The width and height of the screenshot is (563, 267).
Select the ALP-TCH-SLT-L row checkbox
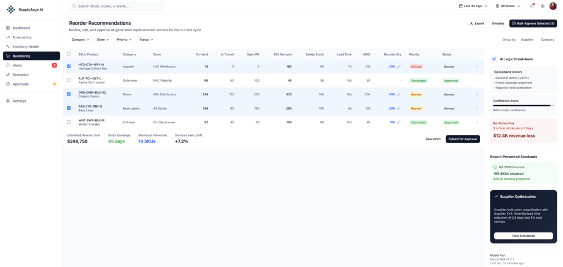pyautogui.click(x=69, y=81)
